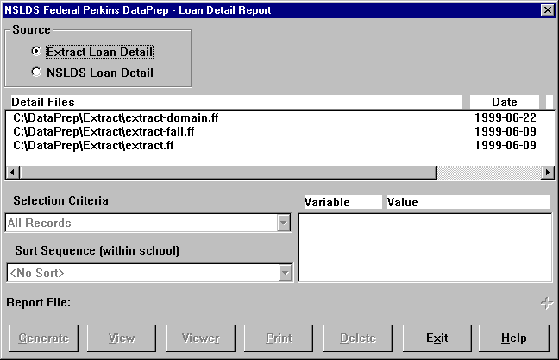
Task: Select file extract-fail.ff in Detail Files
Action: [x=104, y=131]
